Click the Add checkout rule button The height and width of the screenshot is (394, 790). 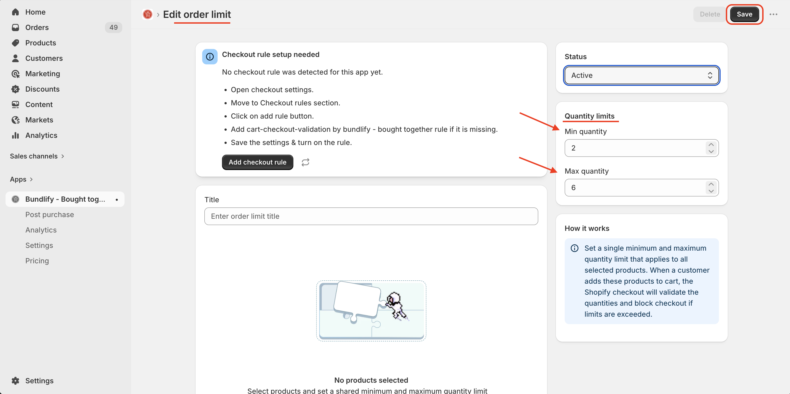pos(257,162)
